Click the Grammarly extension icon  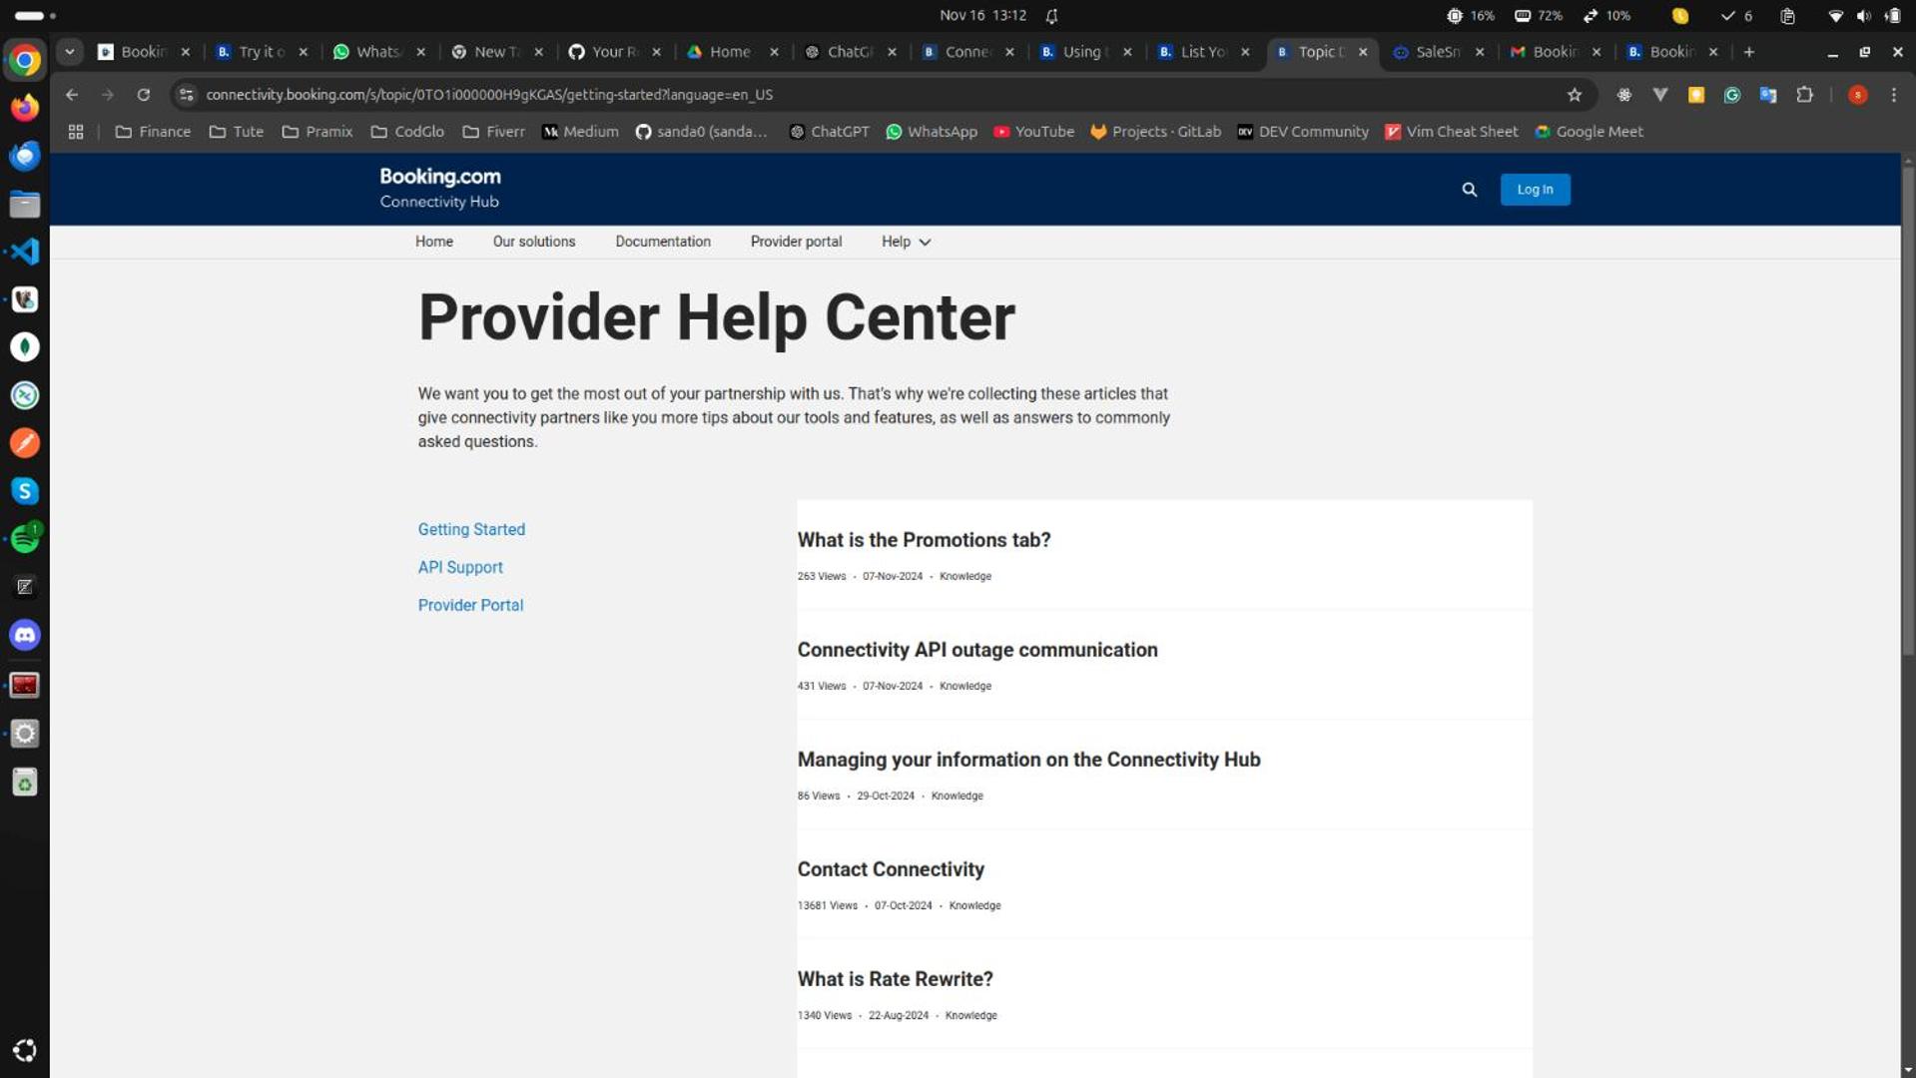pyautogui.click(x=1732, y=95)
